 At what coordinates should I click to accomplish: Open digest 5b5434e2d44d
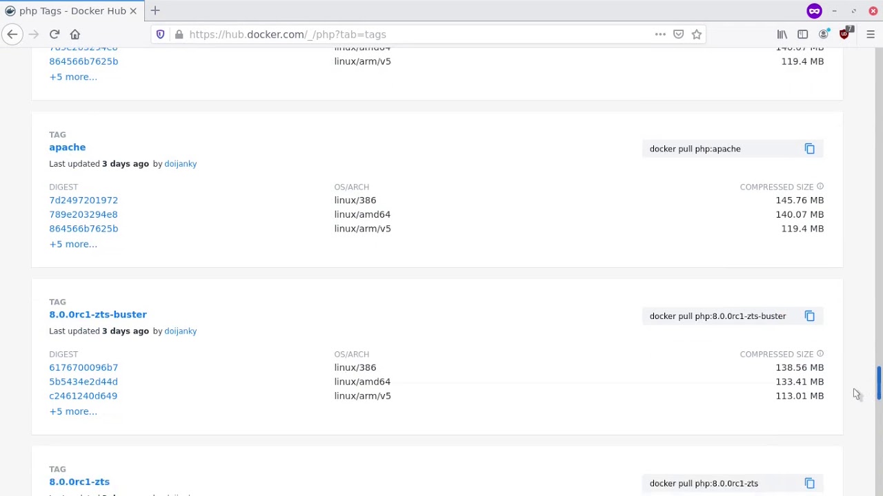coord(83,382)
